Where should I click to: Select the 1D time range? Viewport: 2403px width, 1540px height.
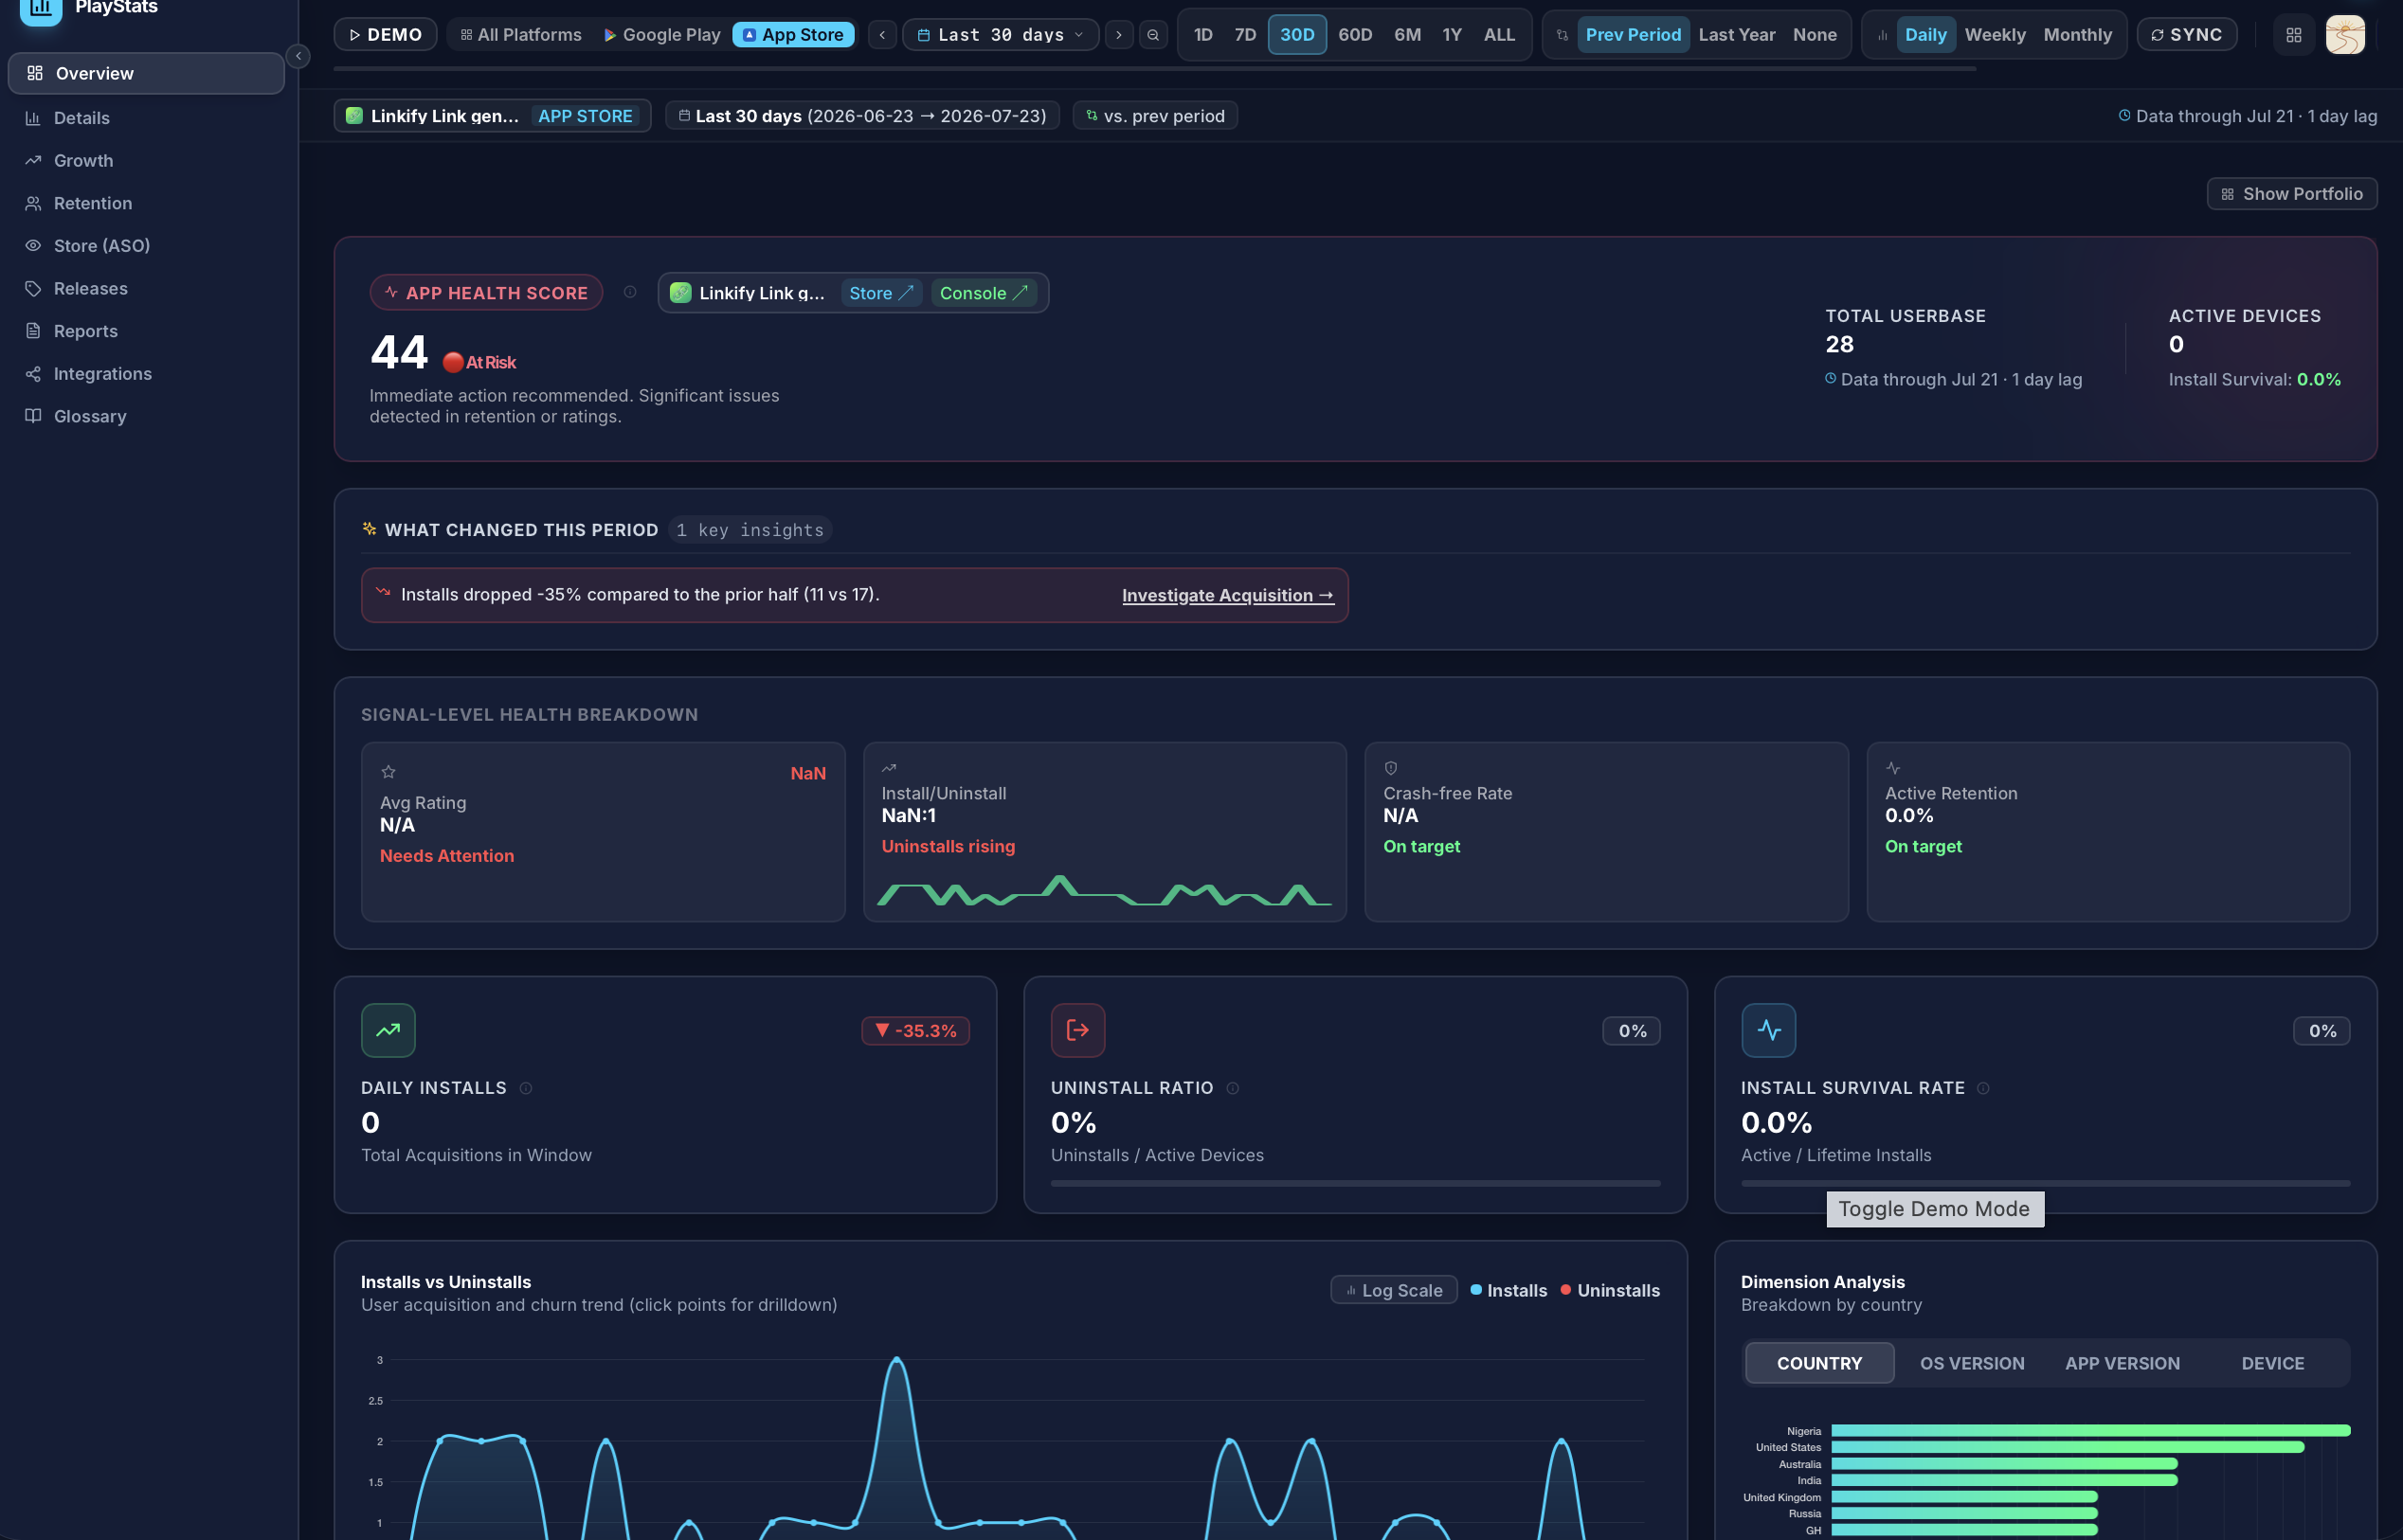click(1202, 34)
